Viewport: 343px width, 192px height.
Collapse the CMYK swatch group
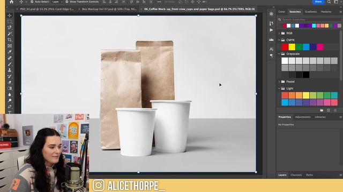[x=279, y=40]
